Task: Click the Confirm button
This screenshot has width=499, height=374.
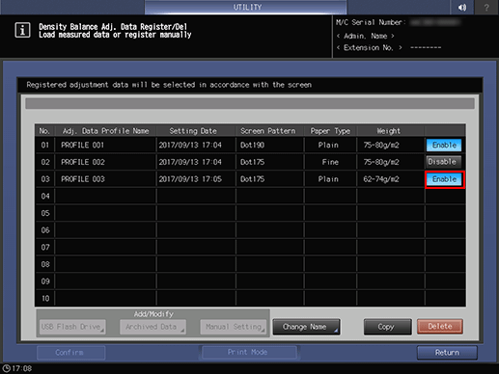Action: click(x=70, y=353)
